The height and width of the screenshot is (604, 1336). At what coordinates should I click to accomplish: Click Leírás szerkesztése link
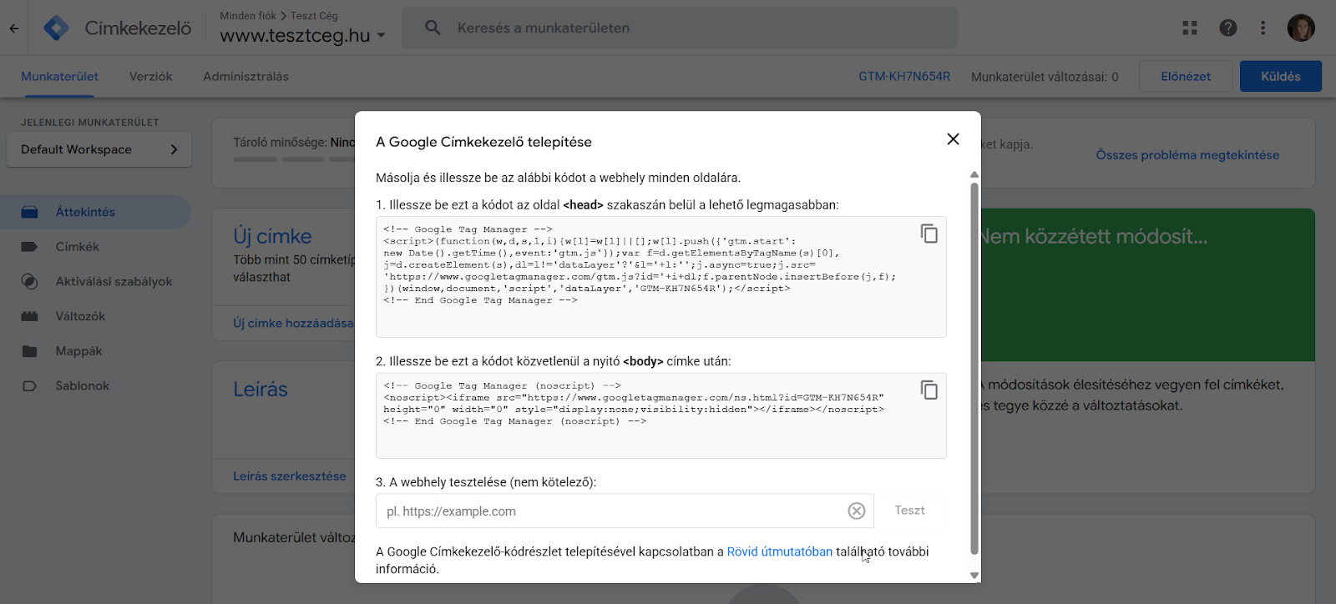click(290, 476)
